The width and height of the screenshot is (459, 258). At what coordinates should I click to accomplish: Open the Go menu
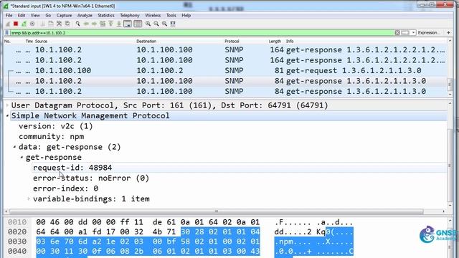click(48, 15)
